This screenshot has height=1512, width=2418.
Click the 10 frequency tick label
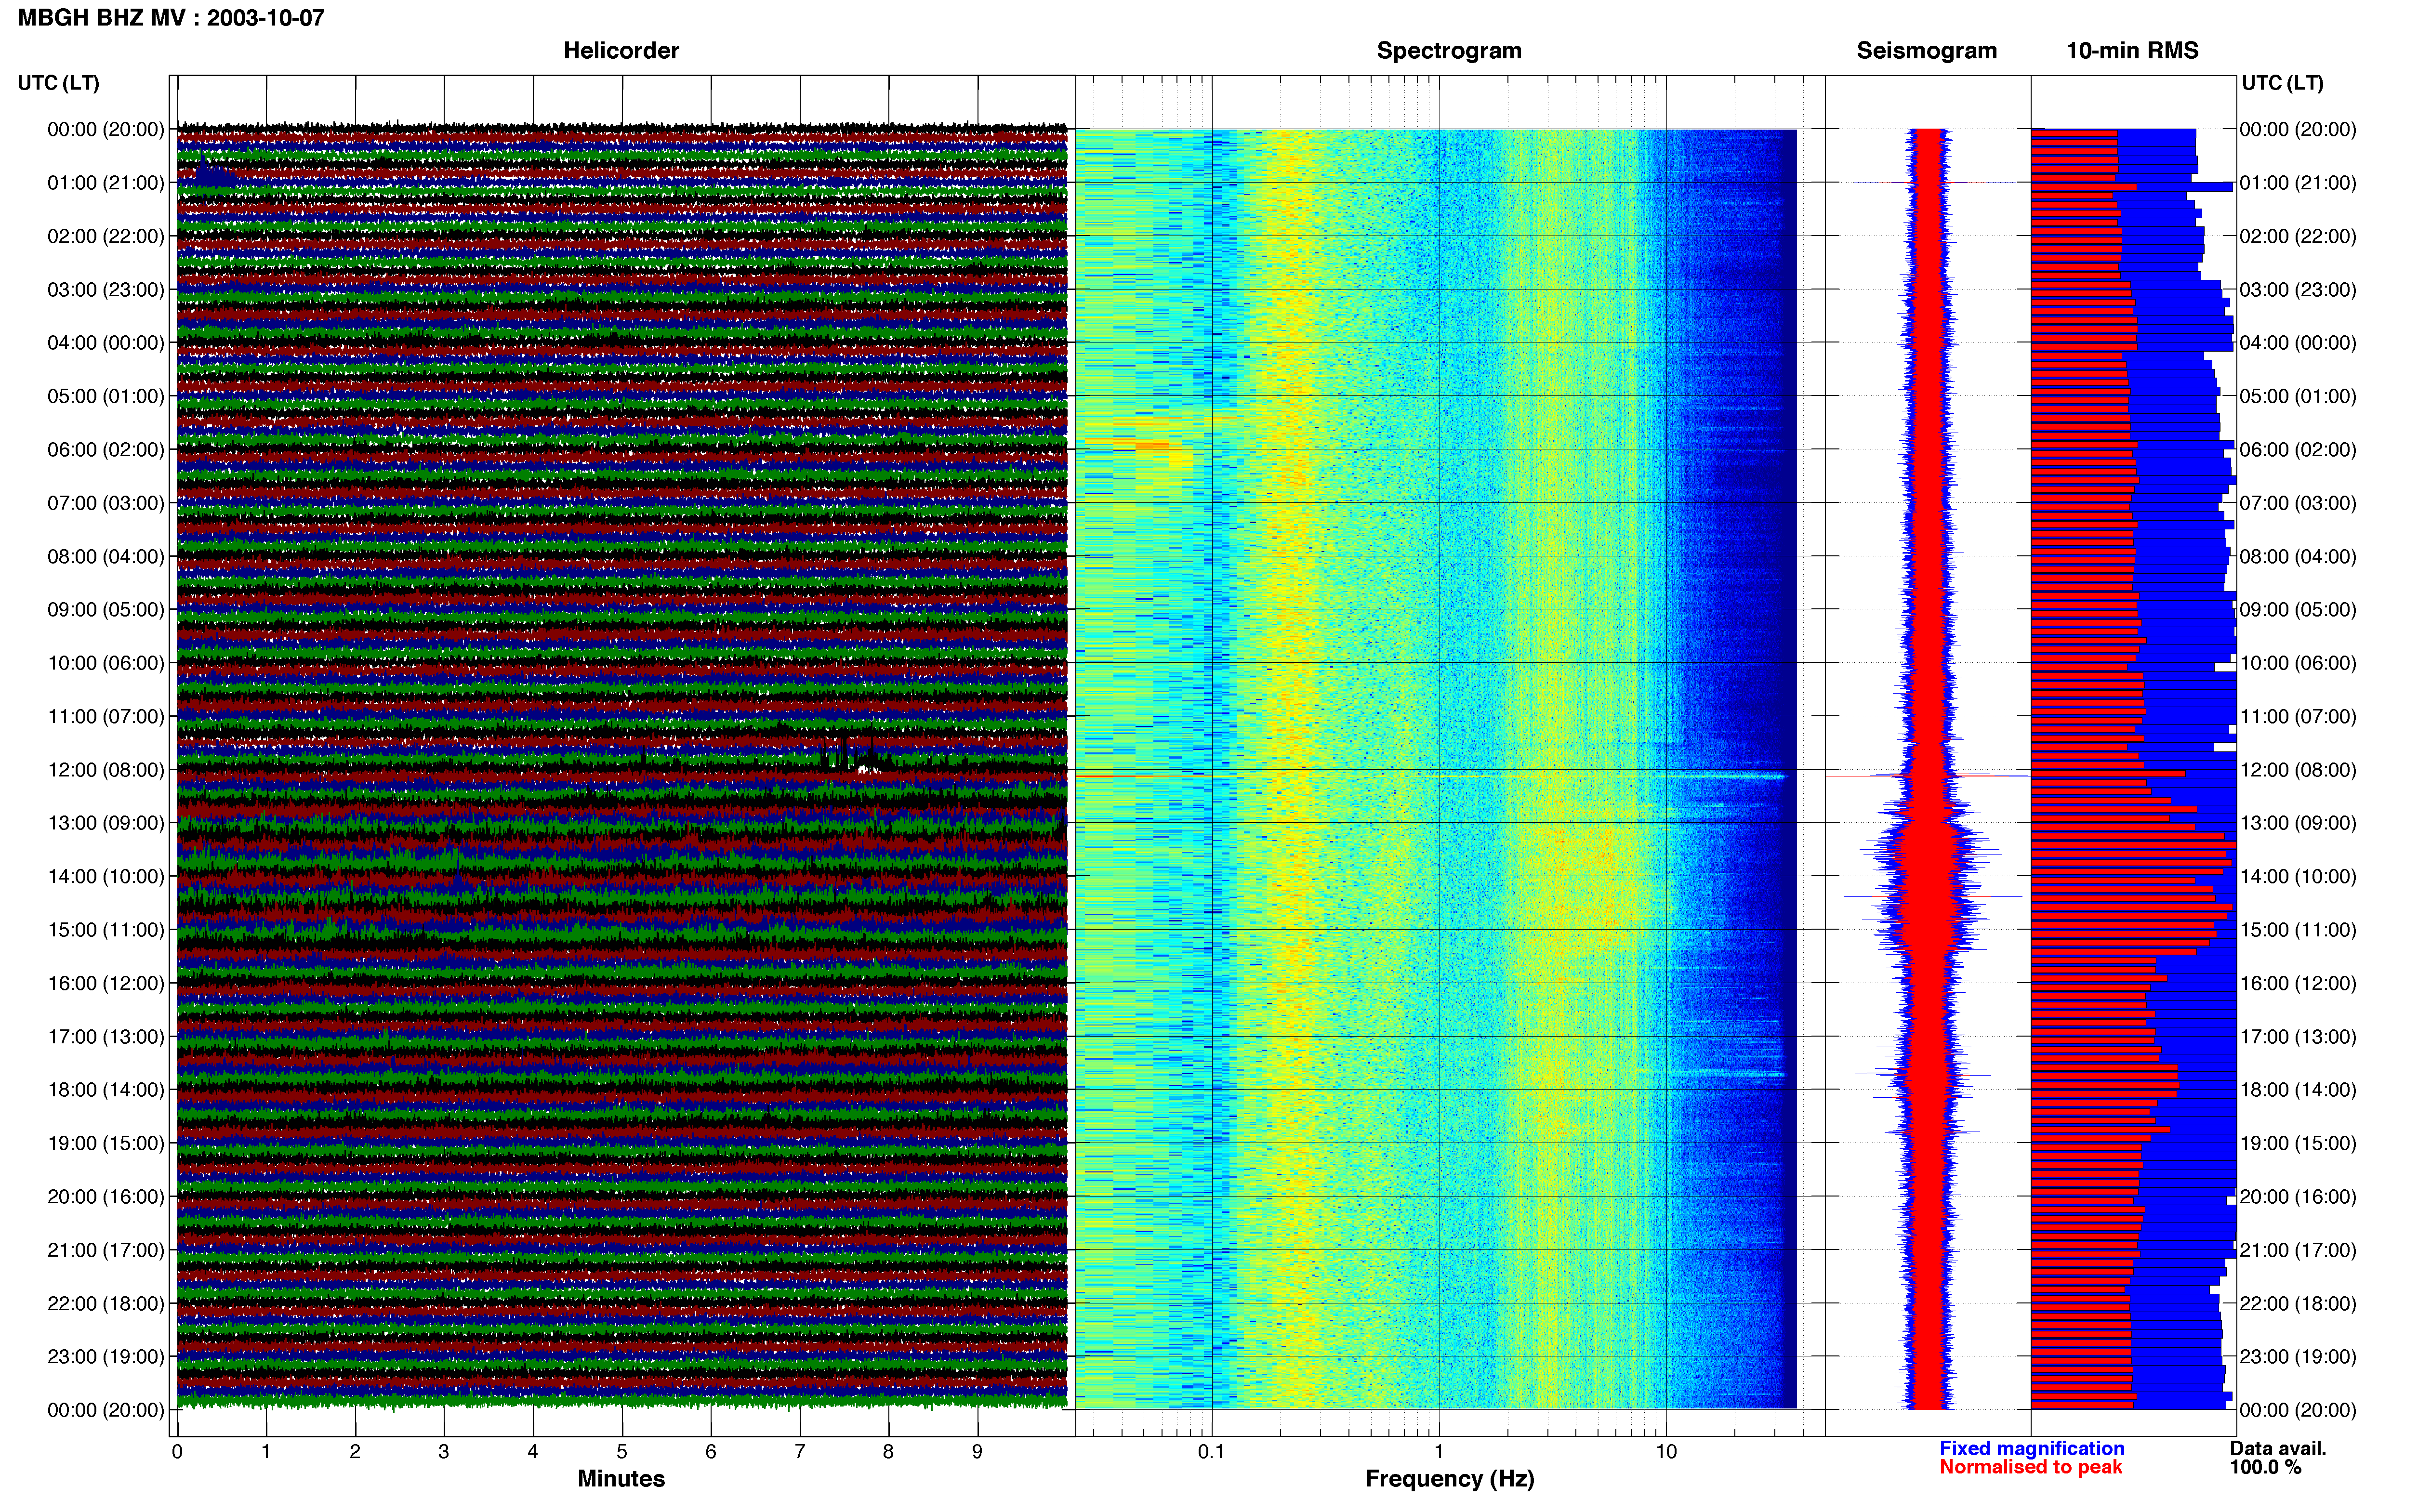coord(1666,1452)
